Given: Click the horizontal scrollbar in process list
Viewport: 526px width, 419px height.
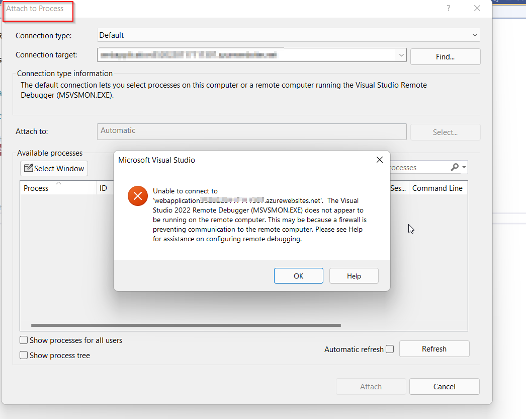Looking at the screenshot, I should 186,325.
